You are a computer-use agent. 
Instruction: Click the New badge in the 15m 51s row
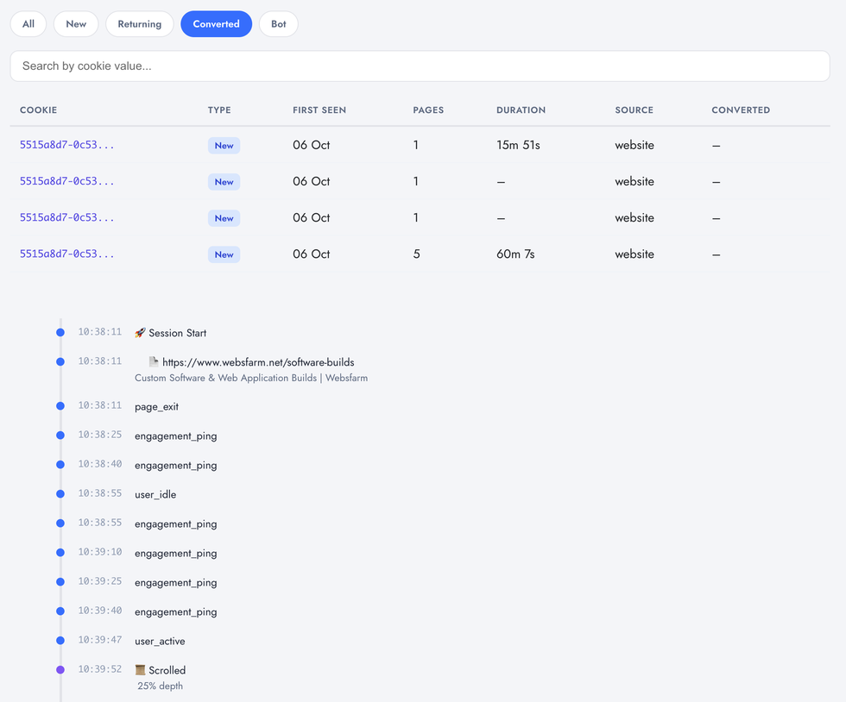point(224,146)
